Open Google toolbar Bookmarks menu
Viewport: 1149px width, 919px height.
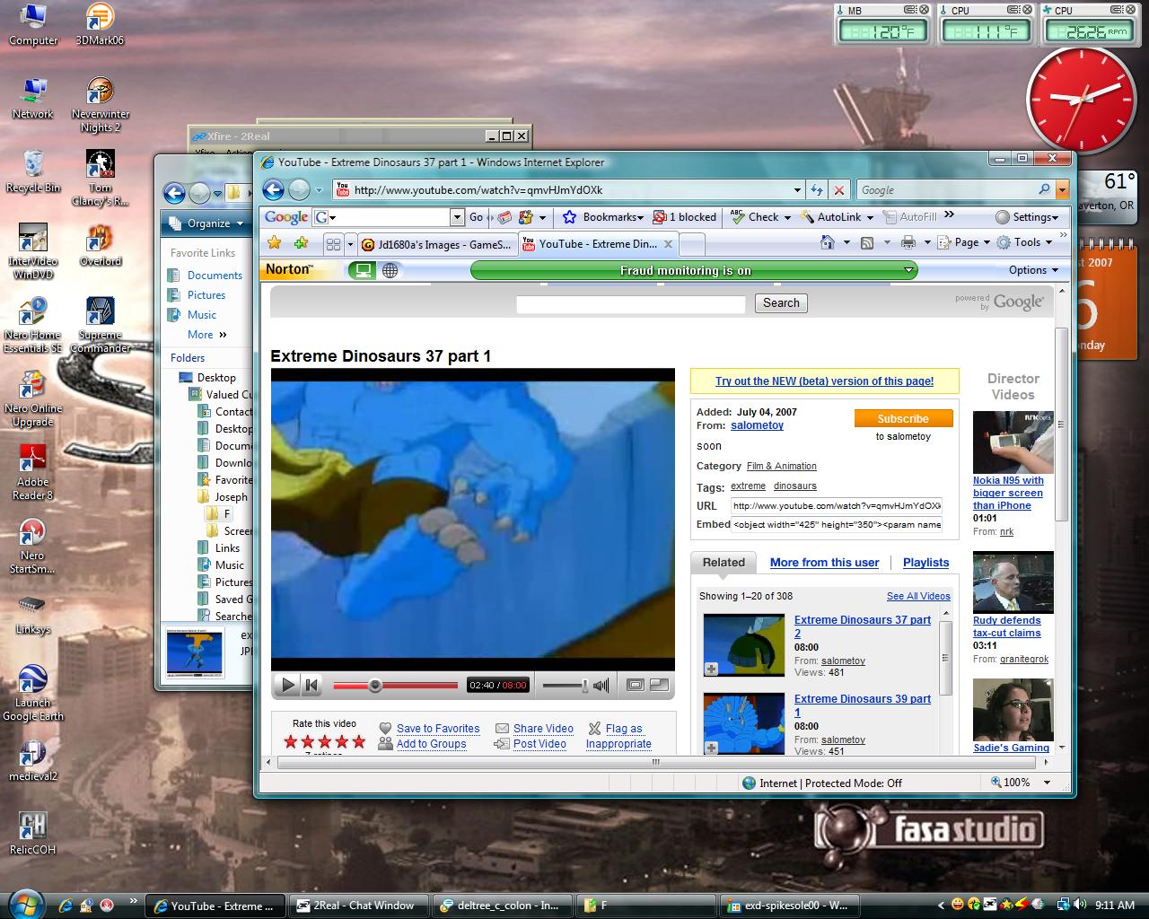click(x=603, y=217)
